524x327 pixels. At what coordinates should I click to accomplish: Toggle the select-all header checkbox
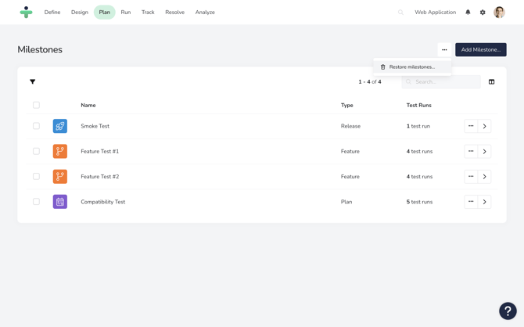coord(36,105)
